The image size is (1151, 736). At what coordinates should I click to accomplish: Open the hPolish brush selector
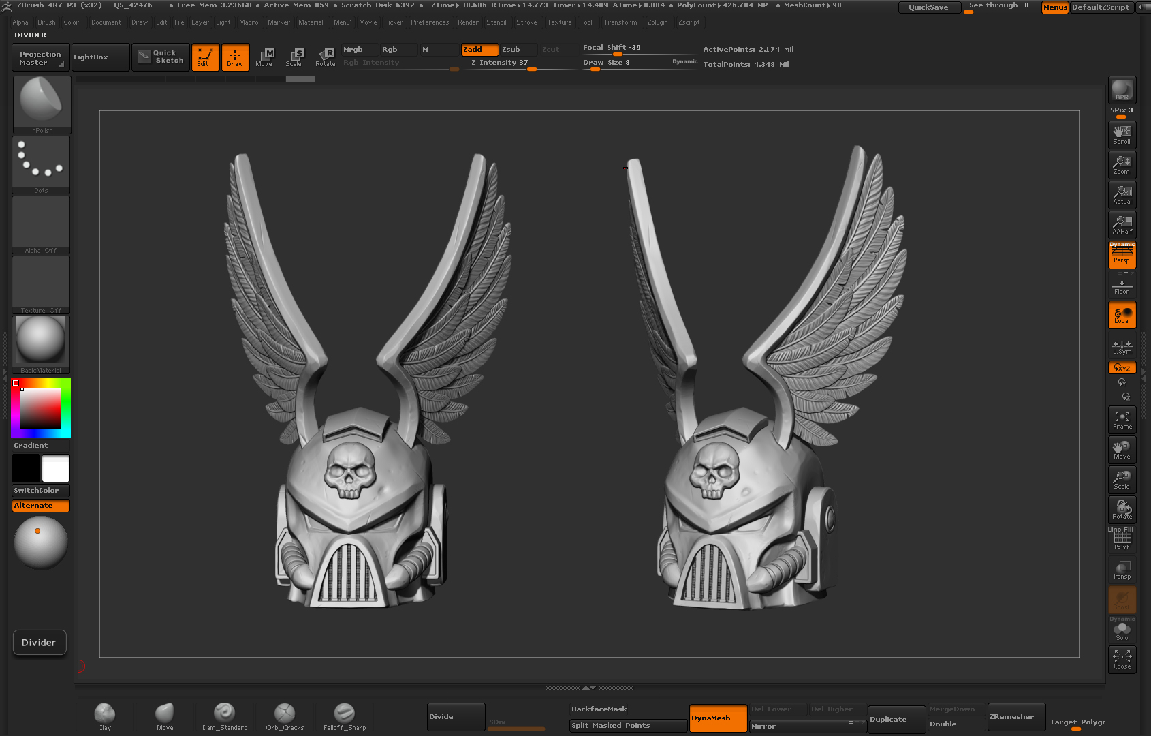42,104
